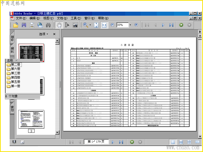Click First Page in top toolbar
Viewport: 203px width, 152px height.
pyautogui.click(x=147, y=25)
